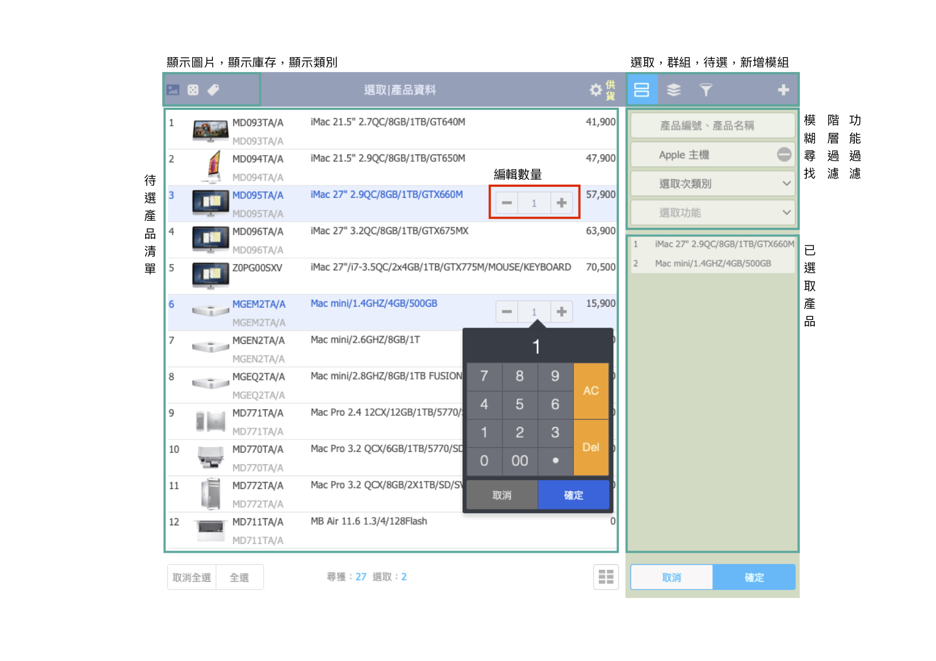Viewport: 936px width, 661px height.
Task: Select product row MD096TA/A
Action: [392, 240]
